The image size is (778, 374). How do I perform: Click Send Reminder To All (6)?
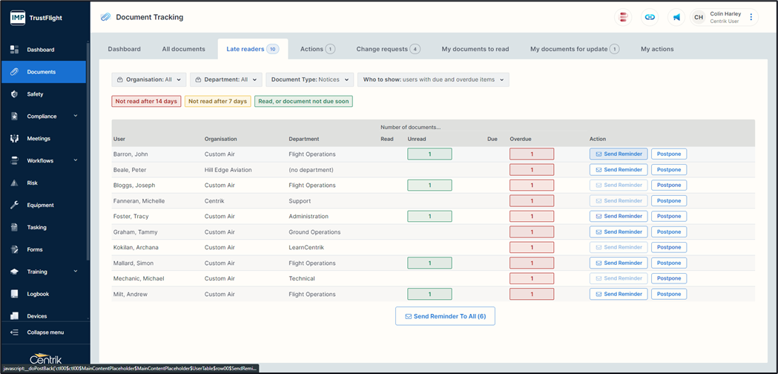(x=445, y=316)
